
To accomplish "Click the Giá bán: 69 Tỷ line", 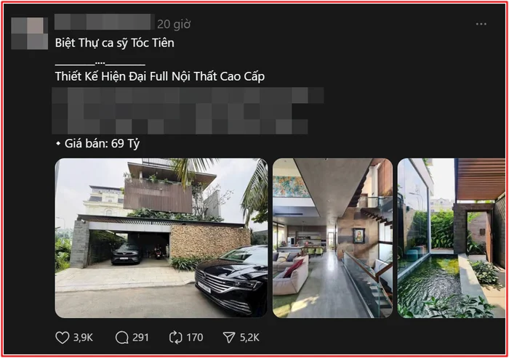I will [x=97, y=144].
